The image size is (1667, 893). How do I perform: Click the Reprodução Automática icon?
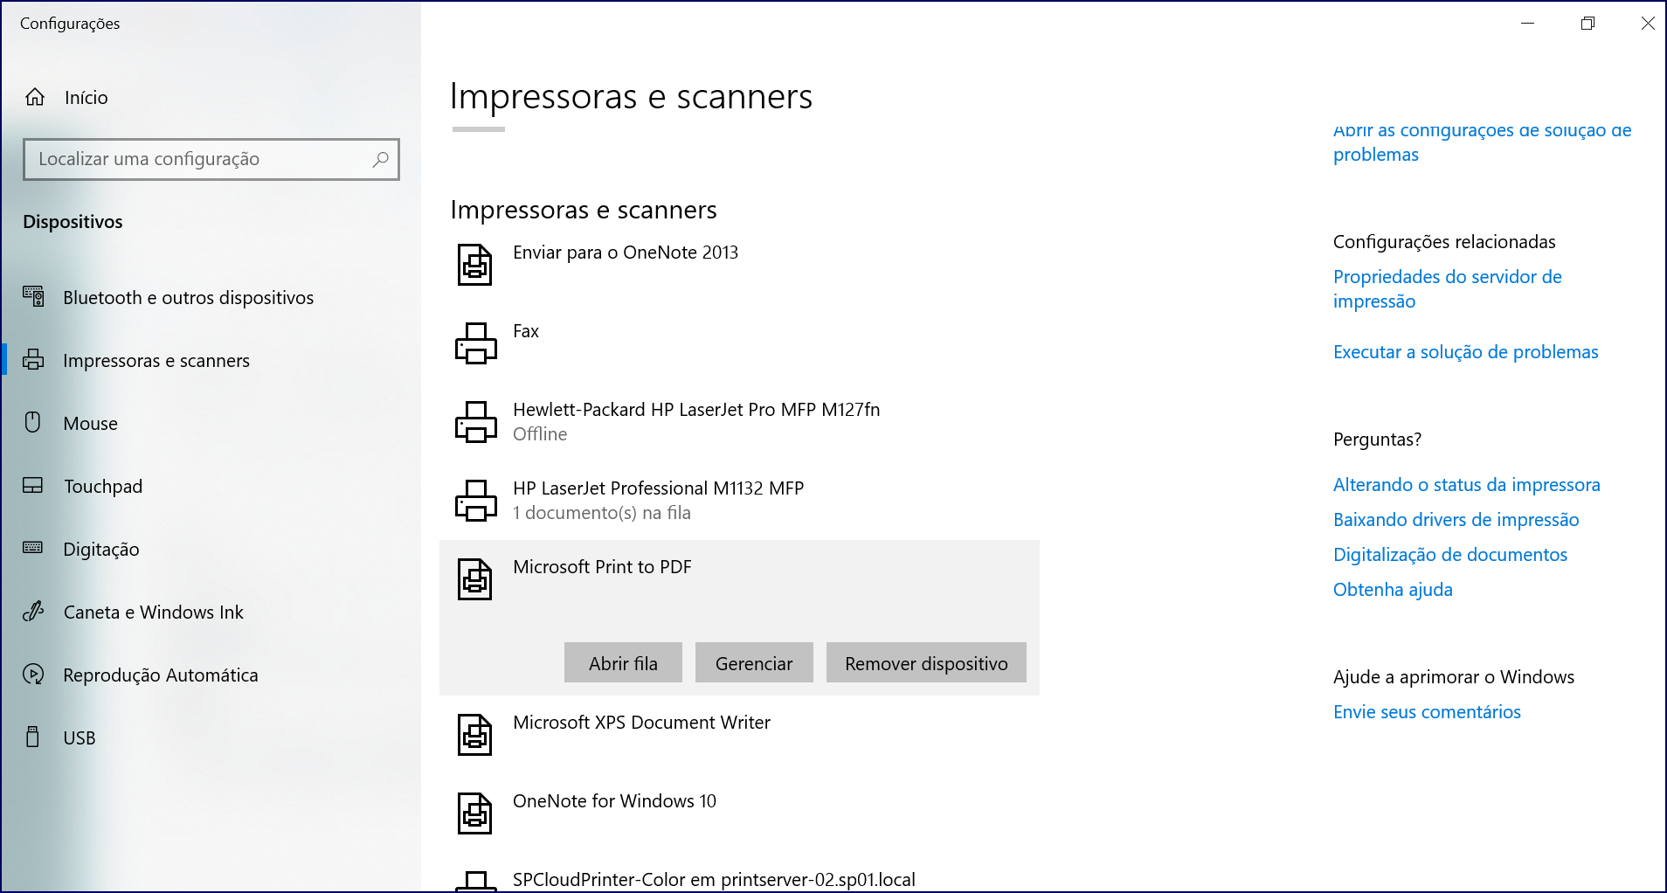[x=33, y=675]
